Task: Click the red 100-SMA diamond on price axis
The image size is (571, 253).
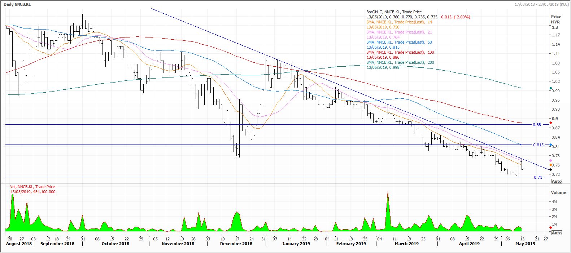Action: click(x=550, y=123)
